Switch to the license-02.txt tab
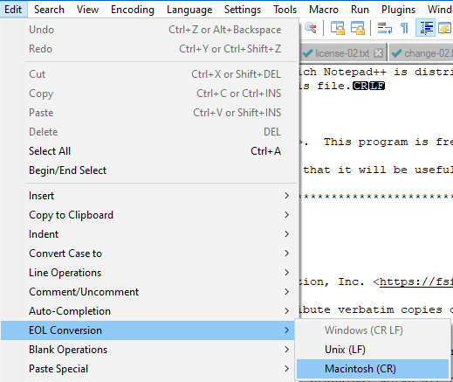The width and height of the screenshot is (453, 382). point(342,53)
